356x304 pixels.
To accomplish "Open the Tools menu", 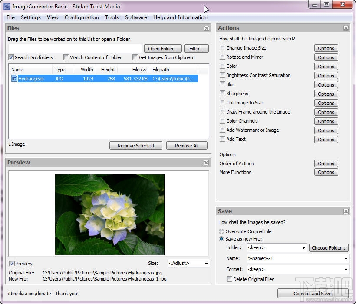I will 112,17.
